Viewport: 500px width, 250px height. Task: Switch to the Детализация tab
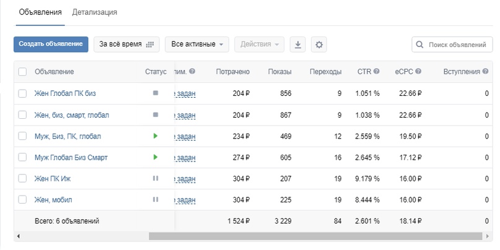(95, 12)
